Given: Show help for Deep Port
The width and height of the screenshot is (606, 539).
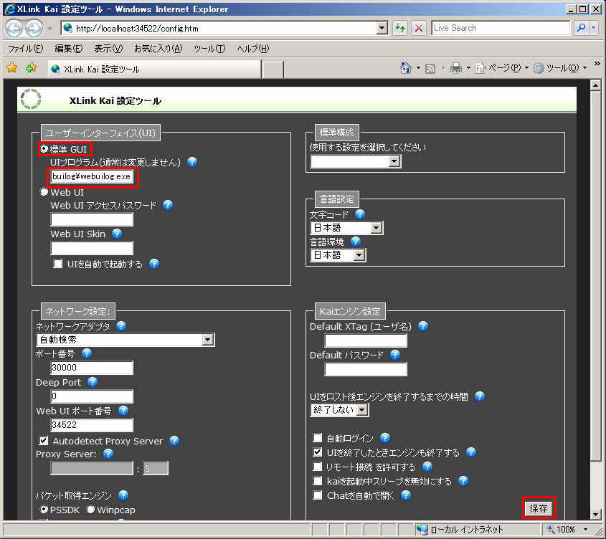Looking at the screenshot, I should [93, 382].
